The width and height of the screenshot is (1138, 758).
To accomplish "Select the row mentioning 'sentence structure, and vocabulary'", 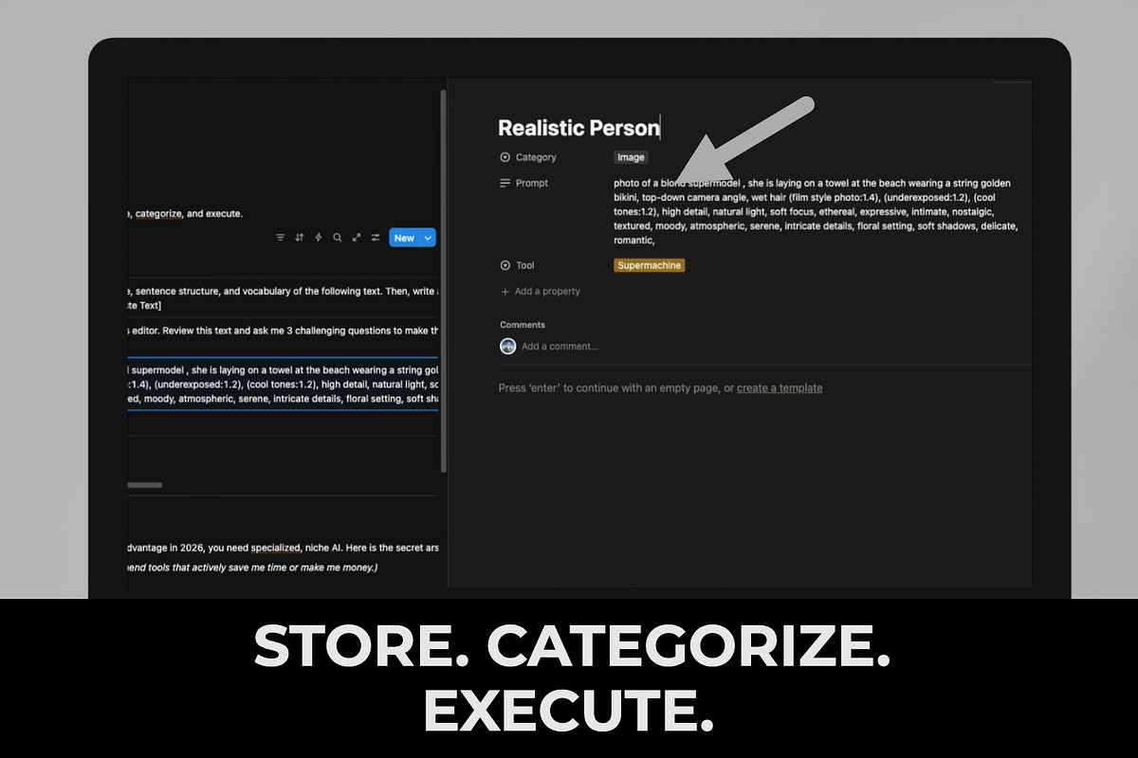I will click(283, 298).
